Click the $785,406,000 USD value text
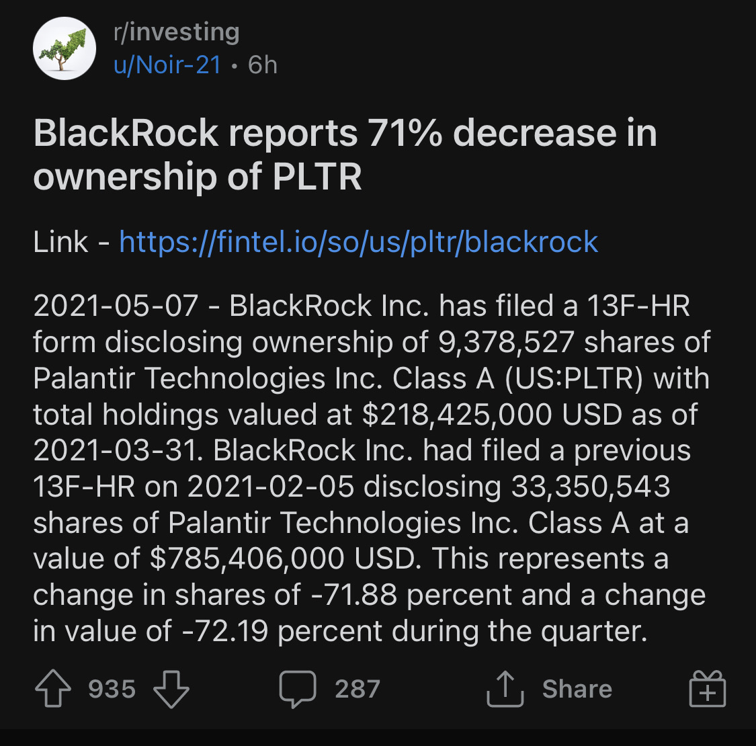756x746 pixels. point(283,558)
